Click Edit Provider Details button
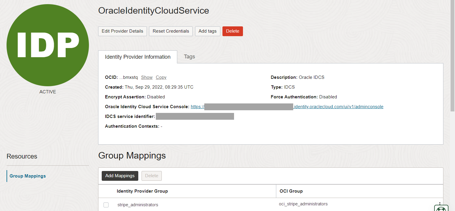455x211 pixels. click(x=123, y=31)
